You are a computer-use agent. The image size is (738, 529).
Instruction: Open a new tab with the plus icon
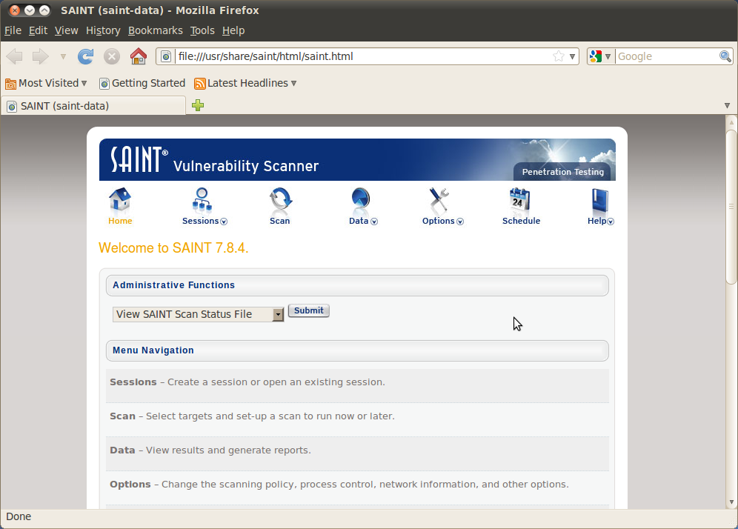(x=198, y=105)
